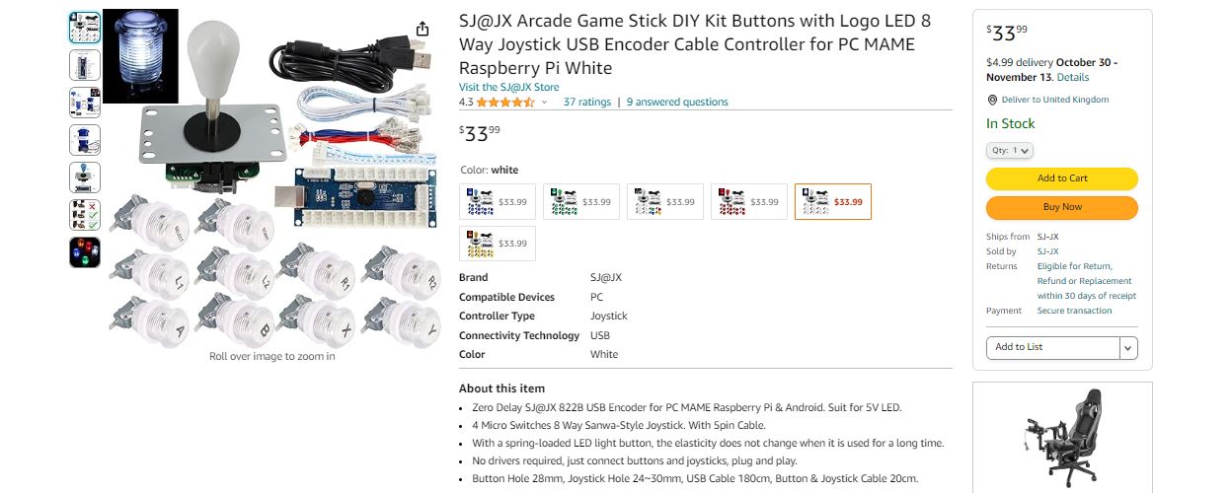Show the colored LED buttons thumbnail
1231x493 pixels.
[84, 252]
